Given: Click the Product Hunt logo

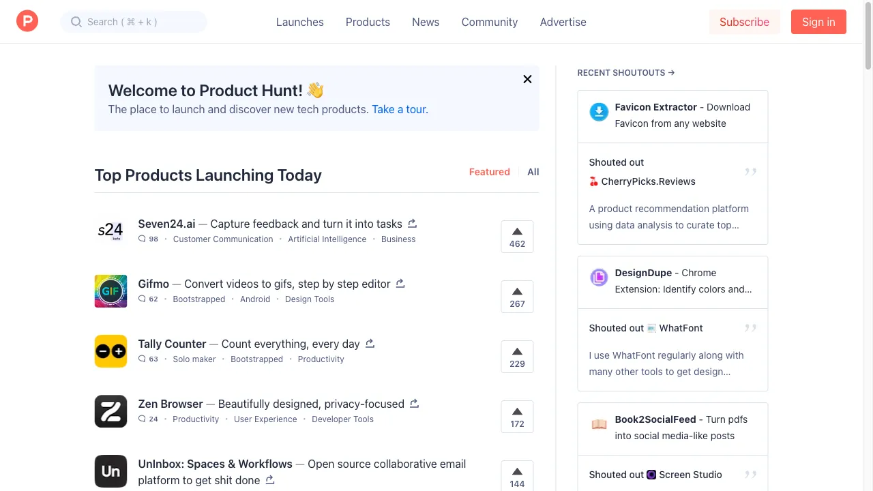Looking at the screenshot, I should pyautogui.click(x=27, y=21).
